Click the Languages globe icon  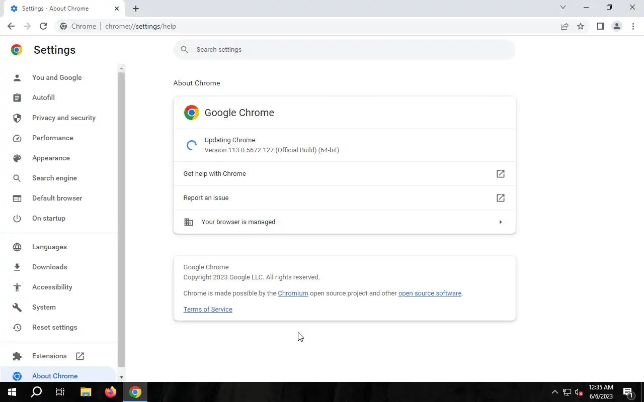[x=17, y=247]
